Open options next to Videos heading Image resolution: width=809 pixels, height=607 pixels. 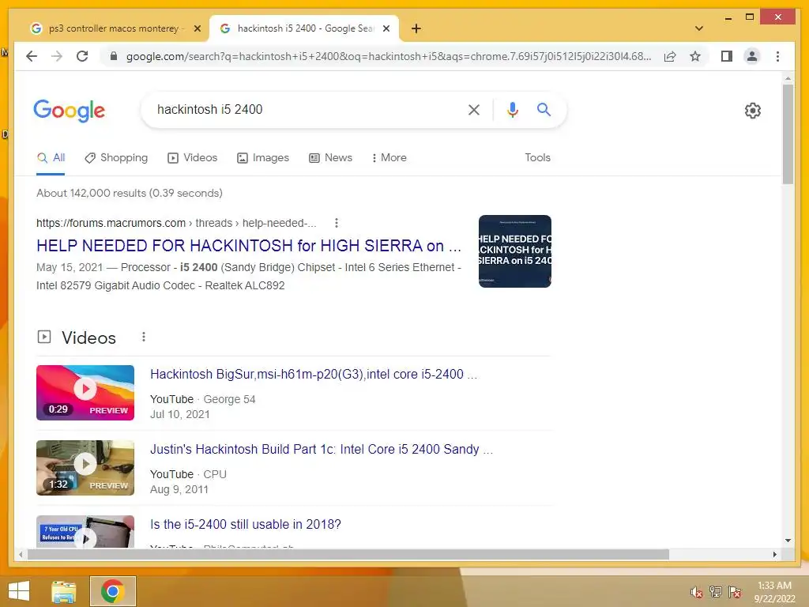click(144, 337)
